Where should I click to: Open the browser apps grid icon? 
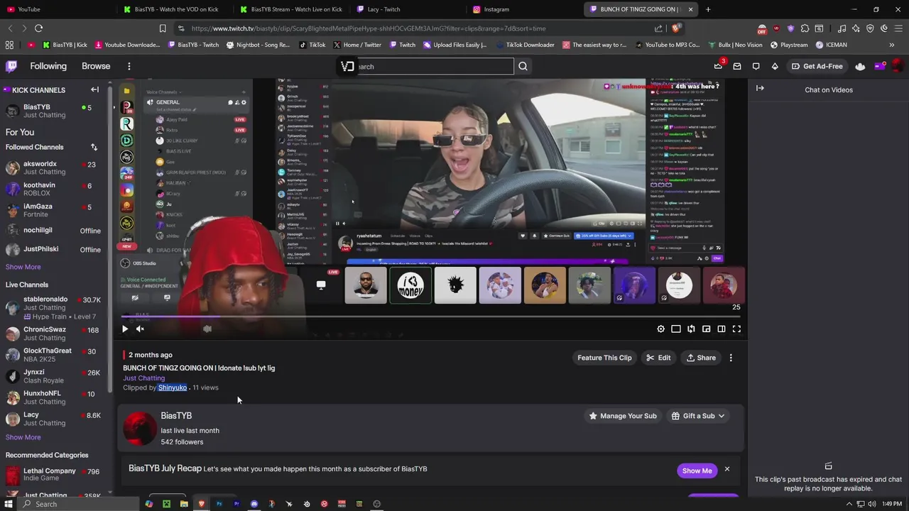pyautogui.click(x=9, y=45)
